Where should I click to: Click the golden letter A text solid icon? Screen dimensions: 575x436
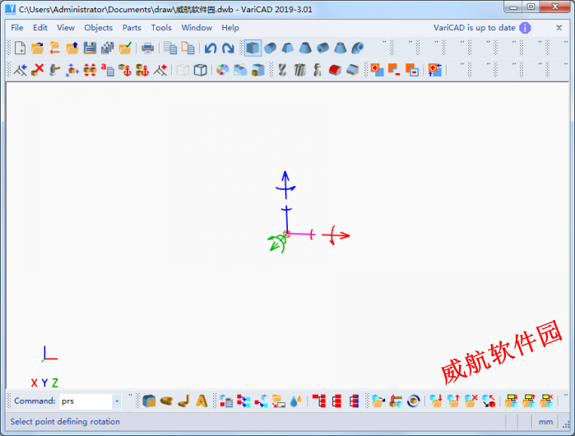point(202,401)
